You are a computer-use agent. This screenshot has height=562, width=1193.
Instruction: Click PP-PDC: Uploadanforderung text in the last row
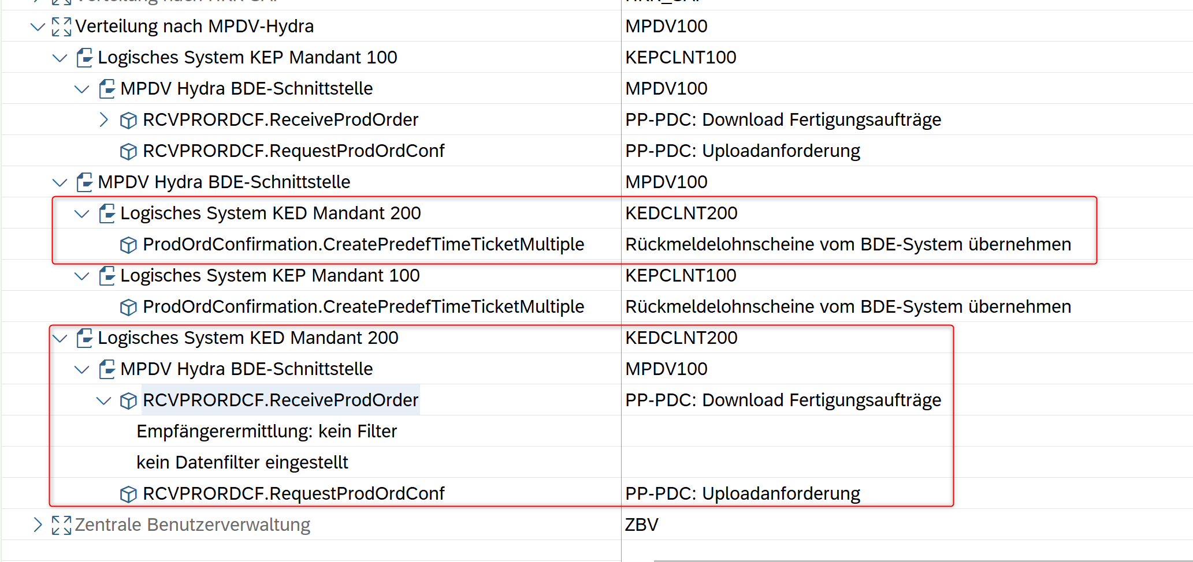pyautogui.click(x=742, y=494)
